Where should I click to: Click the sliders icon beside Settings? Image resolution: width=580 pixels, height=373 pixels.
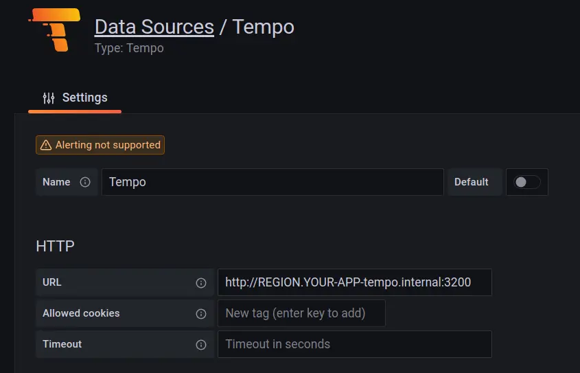pyautogui.click(x=49, y=98)
